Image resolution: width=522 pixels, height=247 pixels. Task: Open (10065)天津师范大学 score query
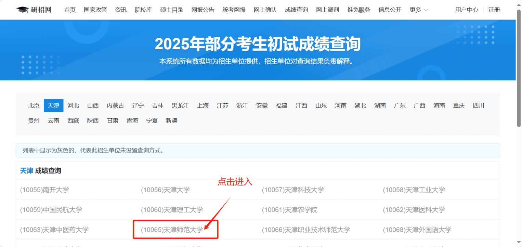coord(172,230)
